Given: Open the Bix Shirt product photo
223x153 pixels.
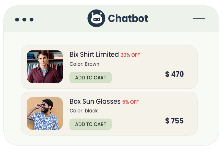Looking at the screenshot, I should click(x=45, y=67).
